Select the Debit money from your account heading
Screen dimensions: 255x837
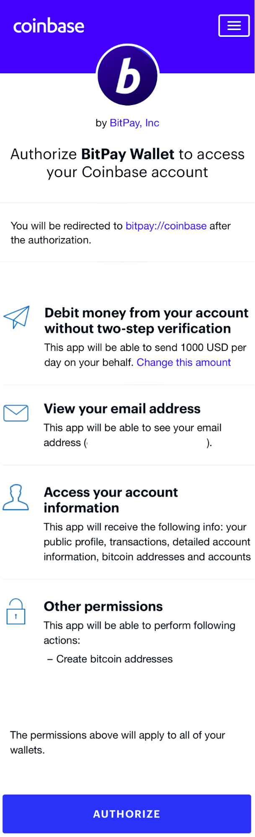coord(147,320)
